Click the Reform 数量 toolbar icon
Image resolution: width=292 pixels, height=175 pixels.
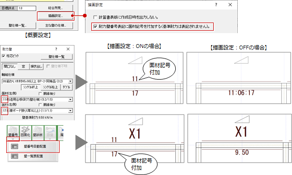pyautogui.click(x=50, y=131)
